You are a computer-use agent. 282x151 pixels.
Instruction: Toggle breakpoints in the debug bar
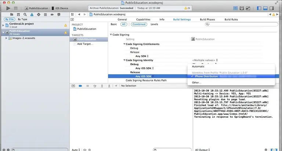point(80,86)
